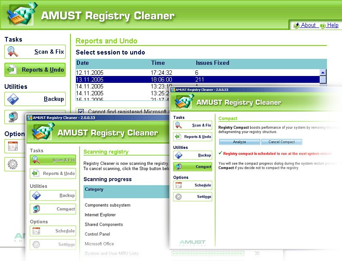
Task: Select Shared Components category
Action: pos(104,225)
